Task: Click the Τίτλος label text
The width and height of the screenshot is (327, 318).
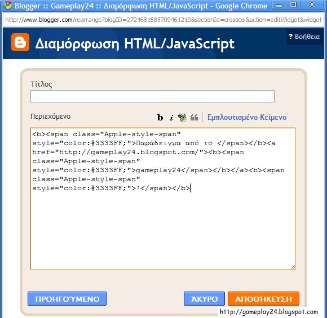Action: [41, 84]
